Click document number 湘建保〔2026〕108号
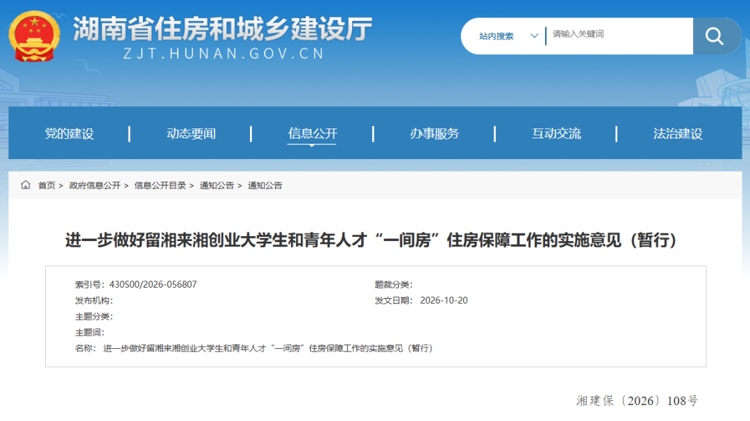The height and width of the screenshot is (421, 750). (x=637, y=401)
